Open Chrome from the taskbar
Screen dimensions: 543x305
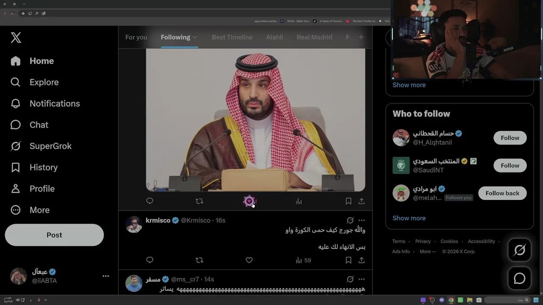tap(451, 300)
